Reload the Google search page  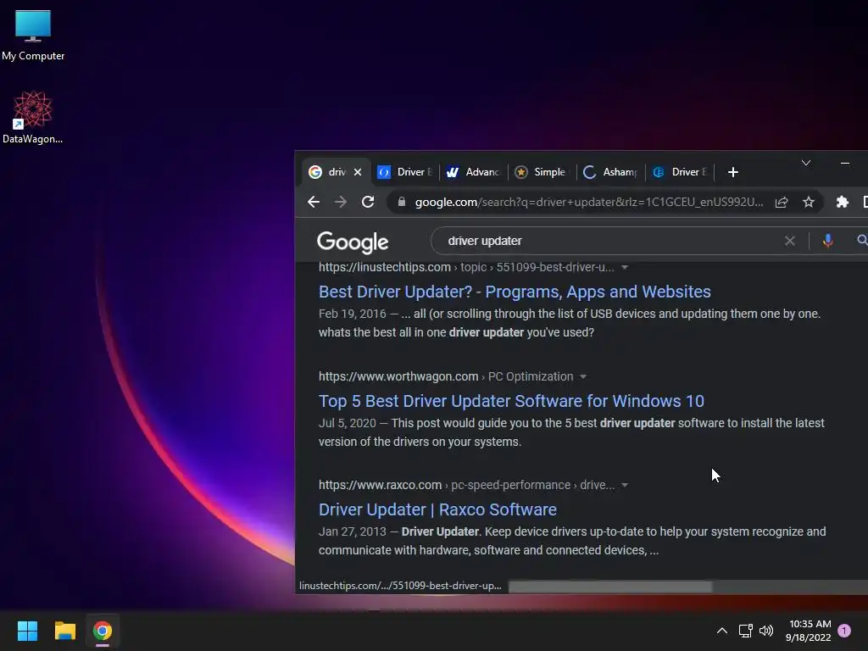pyautogui.click(x=368, y=202)
